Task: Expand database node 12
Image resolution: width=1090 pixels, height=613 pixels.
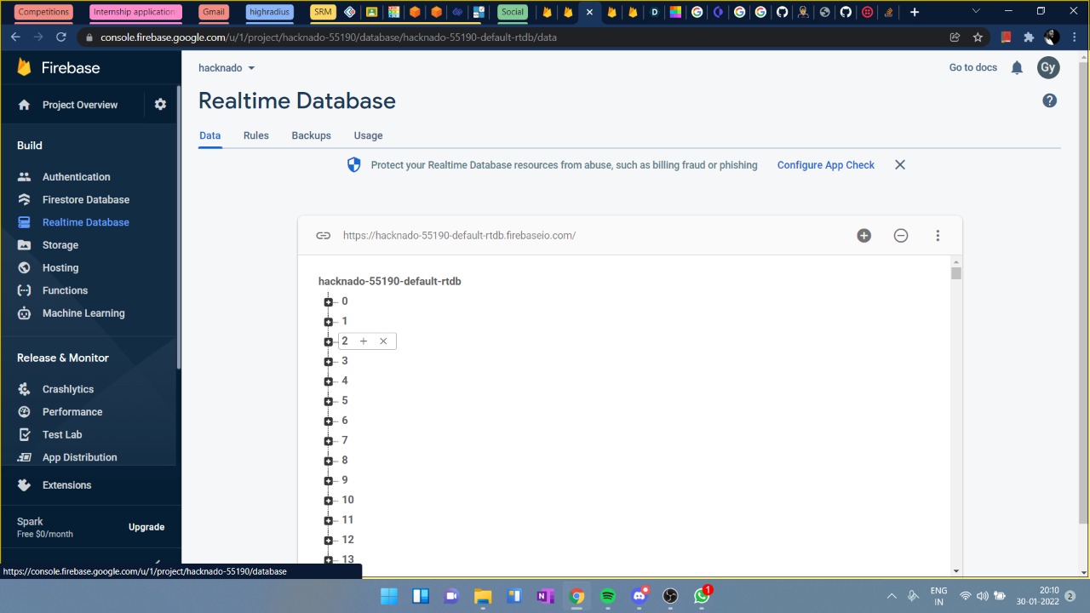Action: (329, 541)
